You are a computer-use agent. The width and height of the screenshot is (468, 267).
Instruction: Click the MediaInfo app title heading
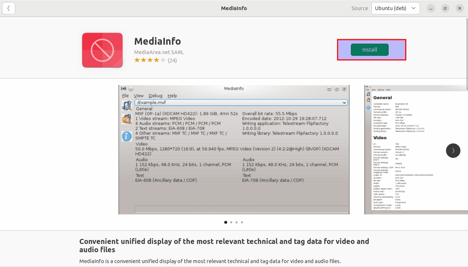158,41
